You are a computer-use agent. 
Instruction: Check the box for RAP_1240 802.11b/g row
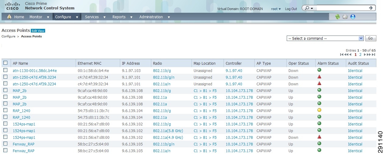5,110
